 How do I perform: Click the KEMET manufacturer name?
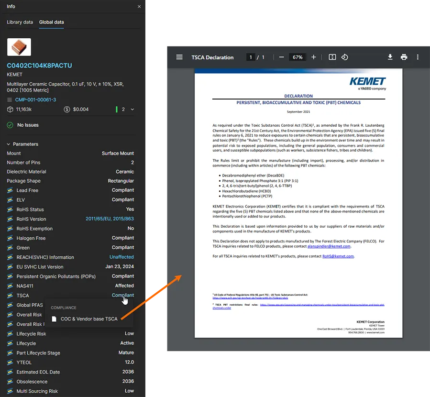(14, 75)
